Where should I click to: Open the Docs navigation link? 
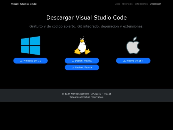[x=117, y=4]
